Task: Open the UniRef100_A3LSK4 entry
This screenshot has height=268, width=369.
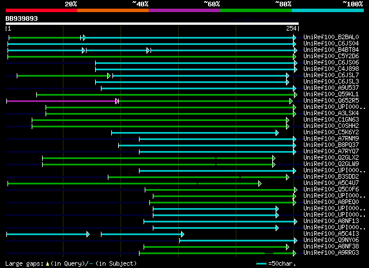Action: [x=331, y=114]
